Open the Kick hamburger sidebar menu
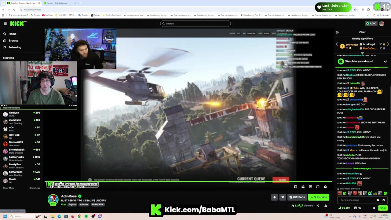391x220 pixels. pyautogui.click(x=5, y=24)
